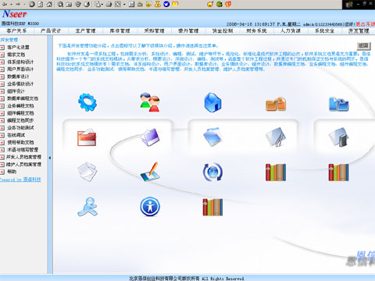Click the red folder icon
375x281 pixels.
pos(87,137)
